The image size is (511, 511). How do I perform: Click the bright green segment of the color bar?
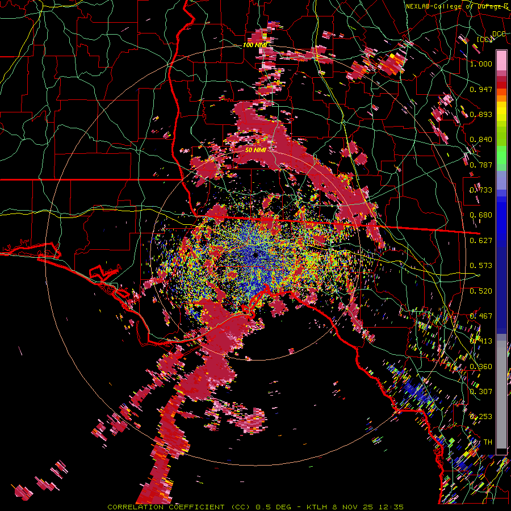coord(501,155)
